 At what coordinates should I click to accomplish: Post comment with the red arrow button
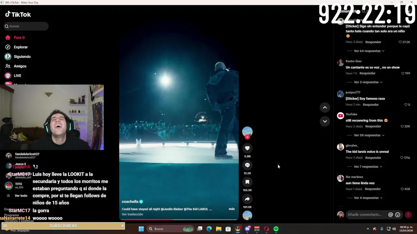(408, 214)
